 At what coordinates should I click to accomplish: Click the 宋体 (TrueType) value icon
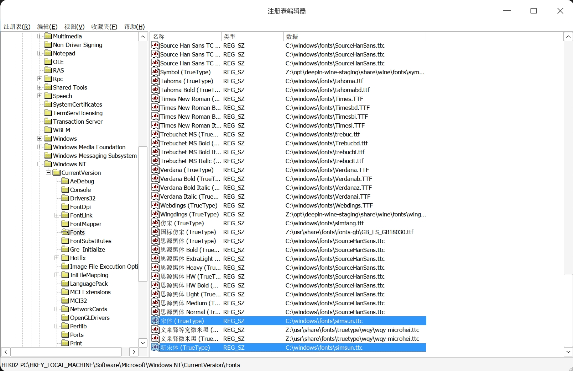(x=155, y=321)
